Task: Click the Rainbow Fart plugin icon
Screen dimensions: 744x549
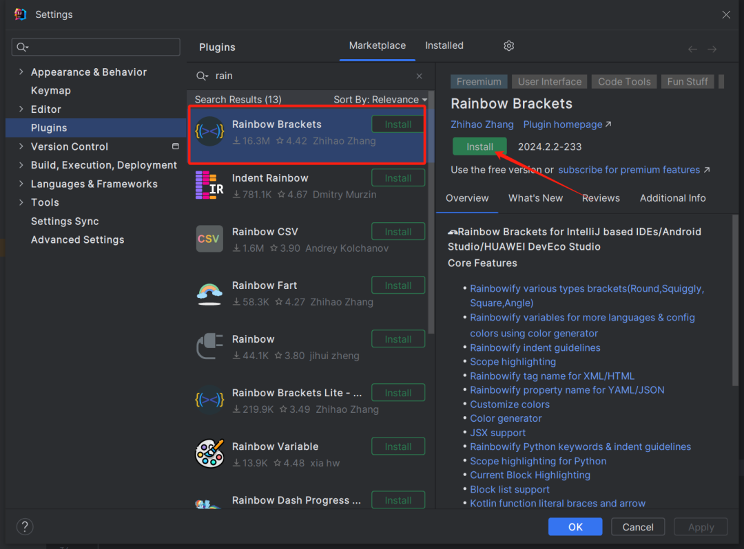Action: coord(209,293)
